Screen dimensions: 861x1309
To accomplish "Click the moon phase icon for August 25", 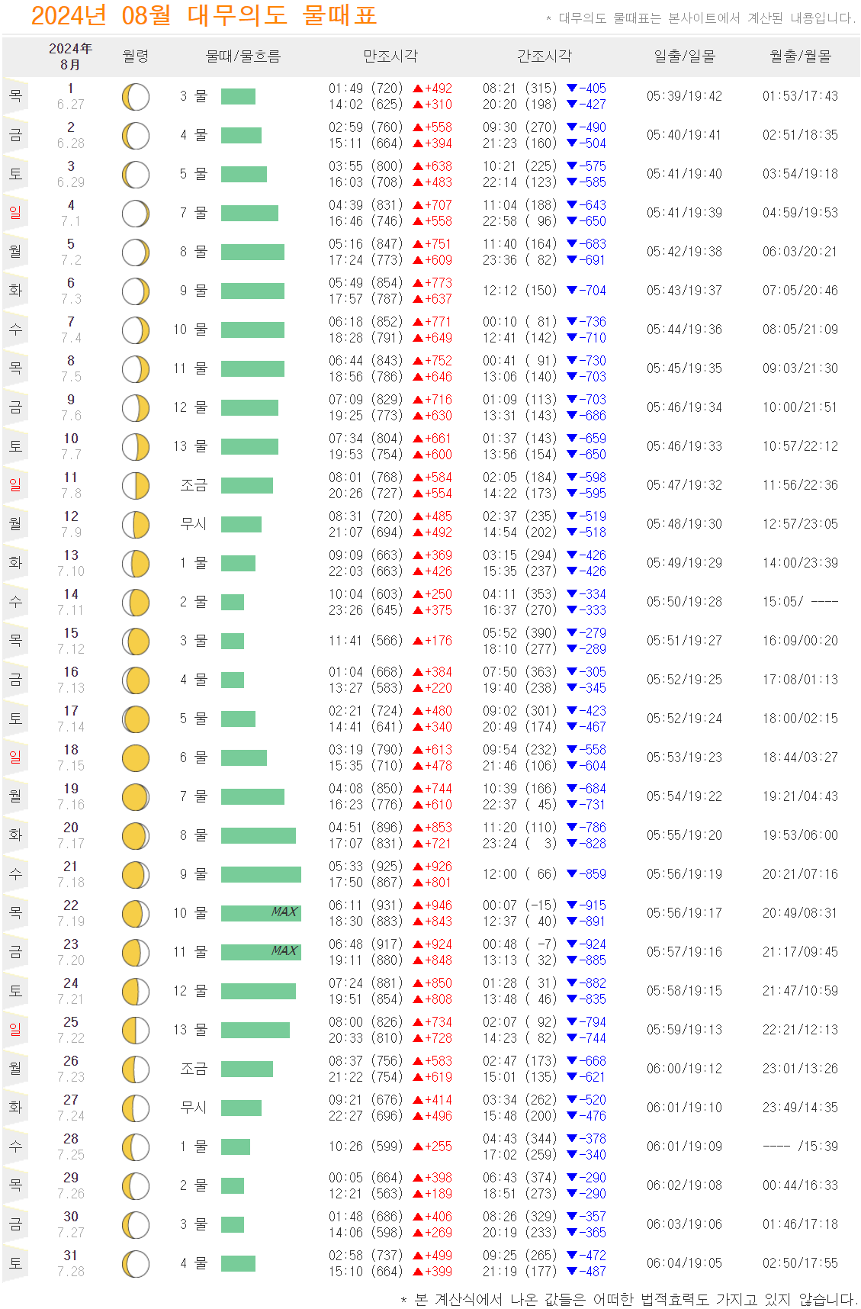I will point(136,1031).
